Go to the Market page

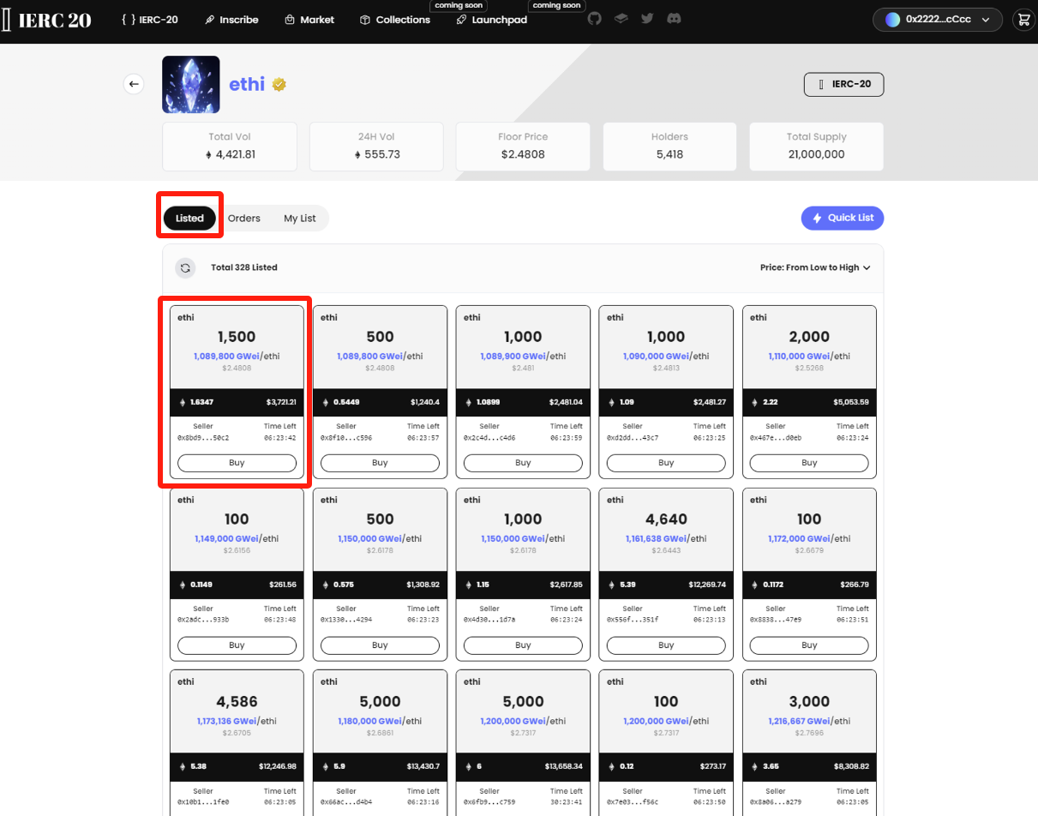(309, 20)
